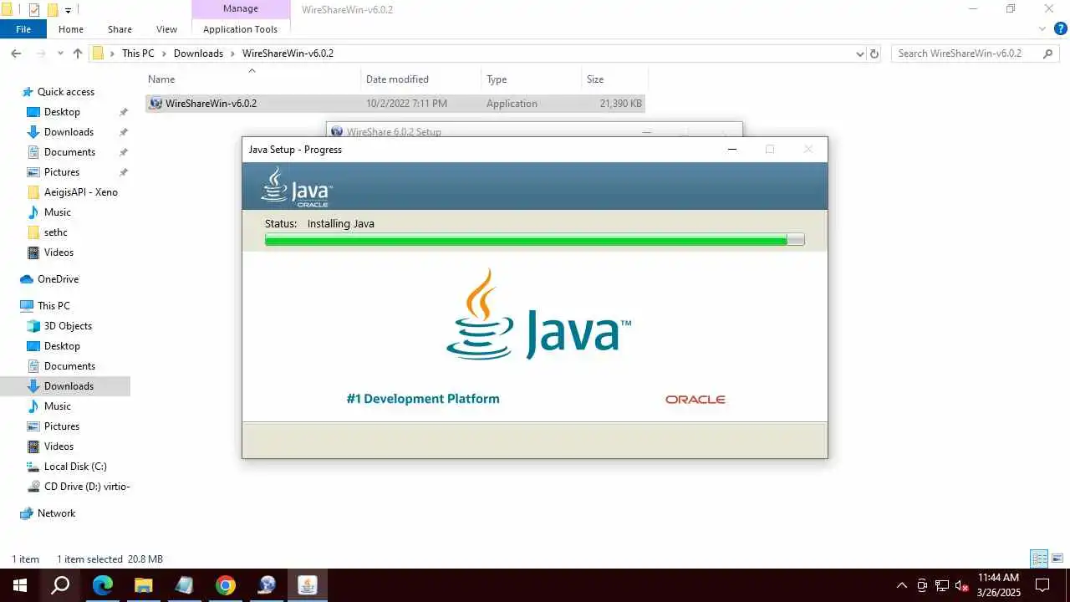The width and height of the screenshot is (1070, 602).
Task: Open AeigisAPI - Xeno folder
Action: click(80, 192)
